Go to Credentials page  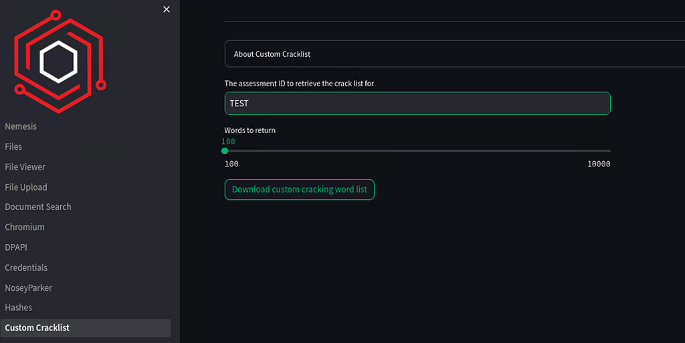click(x=26, y=267)
